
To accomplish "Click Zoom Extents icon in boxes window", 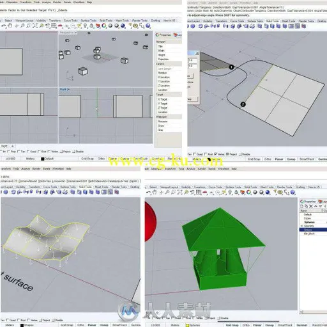I will click(x=35, y=26).
